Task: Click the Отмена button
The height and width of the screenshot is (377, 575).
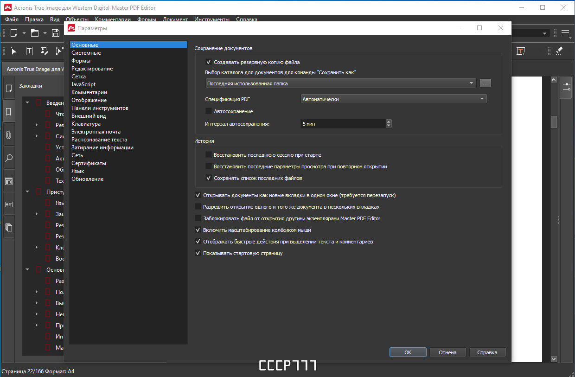Action: tap(447, 352)
